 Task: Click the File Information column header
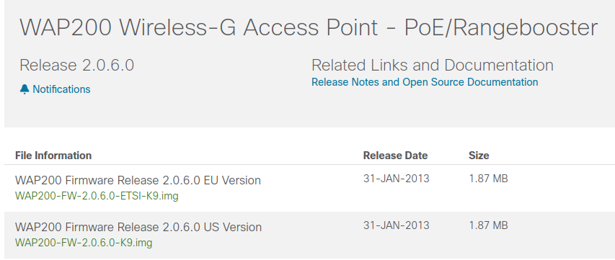[53, 156]
